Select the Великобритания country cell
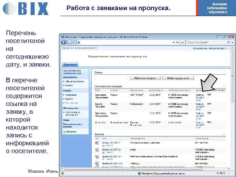Image resolution: width=236 pixels, height=177 pixels. [119, 123]
